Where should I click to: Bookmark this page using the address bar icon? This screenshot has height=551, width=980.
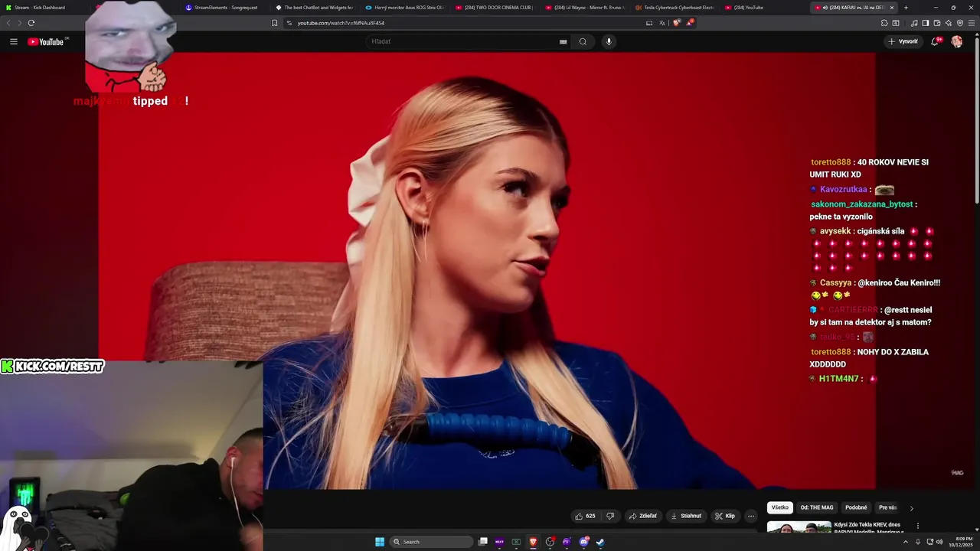point(275,23)
